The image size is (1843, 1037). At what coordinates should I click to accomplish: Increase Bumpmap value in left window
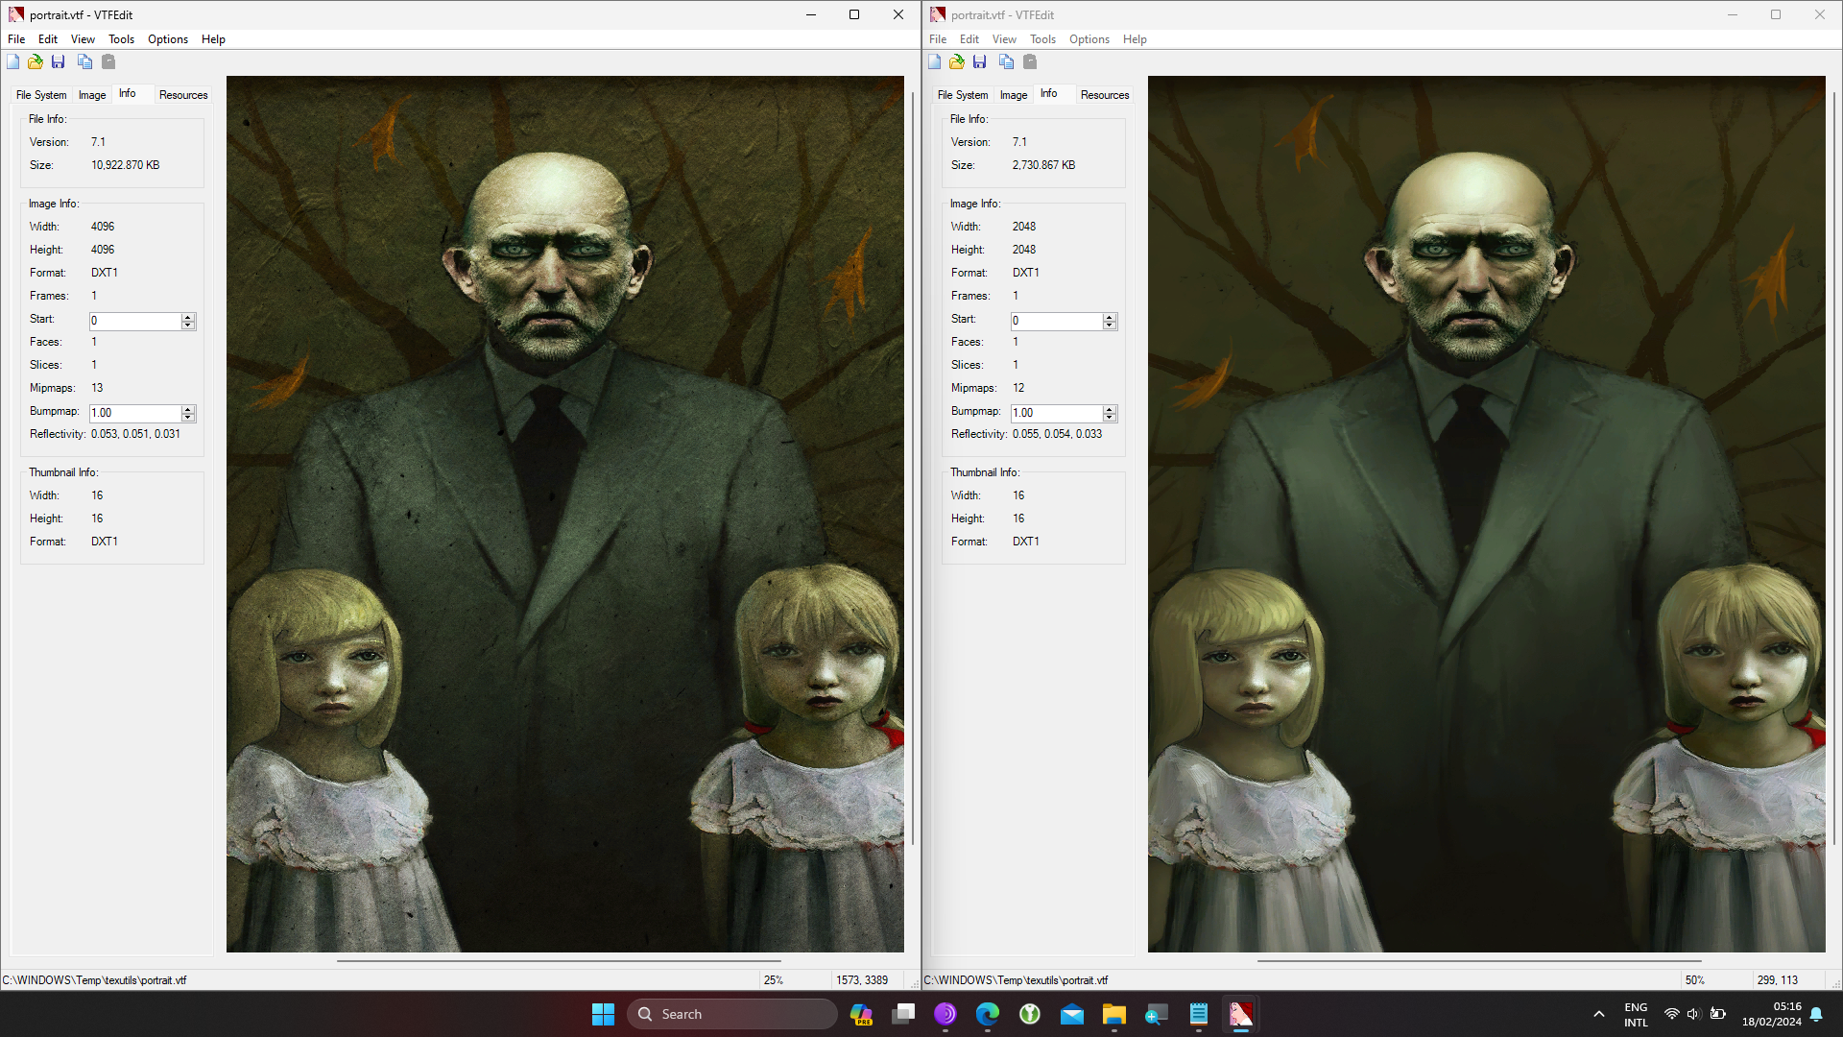(x=188, y=409)
